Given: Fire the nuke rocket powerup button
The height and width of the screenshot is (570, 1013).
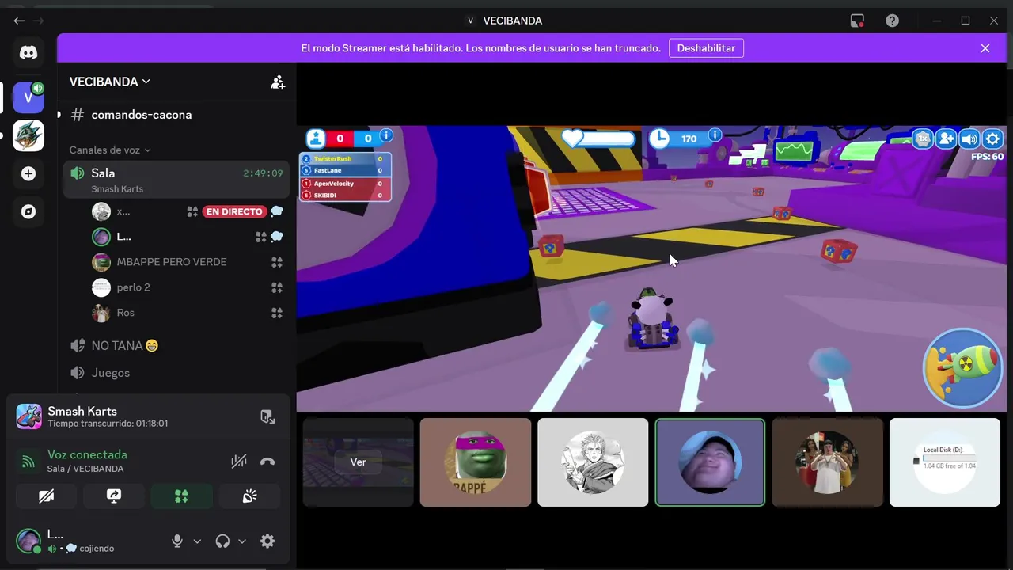Looking at the screenshot, I should [x=963, y=368].
